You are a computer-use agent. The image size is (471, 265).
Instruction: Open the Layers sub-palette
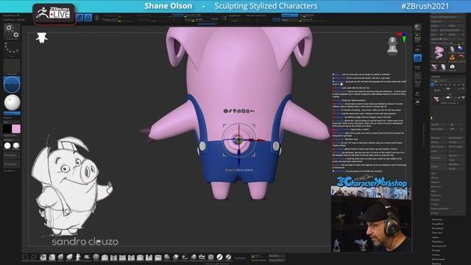pyautogui.click(x=435, y=237)
